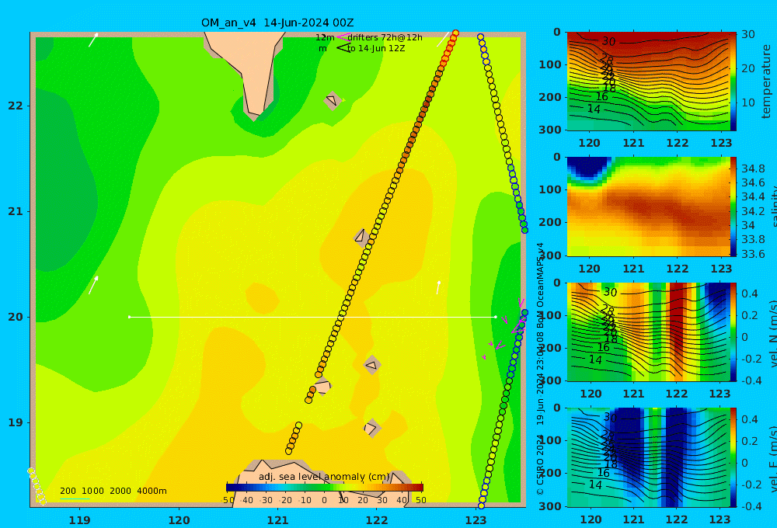Click longitude tick label 121 on main map
Screen dimensions: 777x528
coord(277,520)
